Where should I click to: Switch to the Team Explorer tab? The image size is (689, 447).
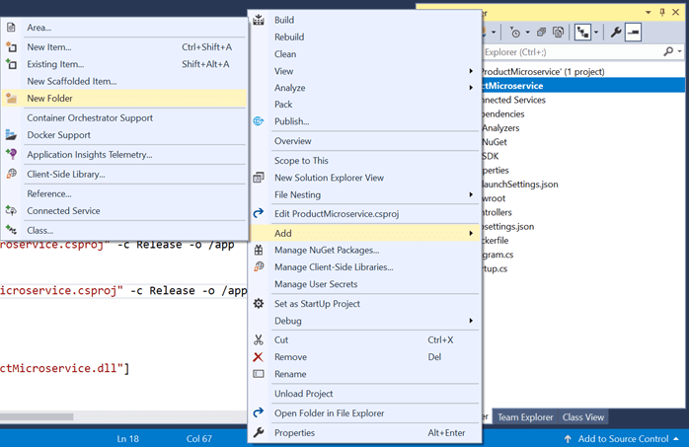525,417
